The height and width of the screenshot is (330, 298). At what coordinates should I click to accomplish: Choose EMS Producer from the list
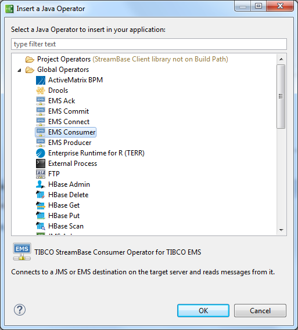(x=70, y=143)
